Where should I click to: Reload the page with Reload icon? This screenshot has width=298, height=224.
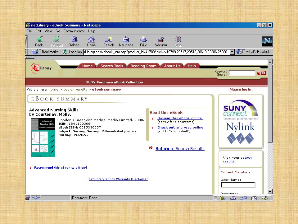74,41
